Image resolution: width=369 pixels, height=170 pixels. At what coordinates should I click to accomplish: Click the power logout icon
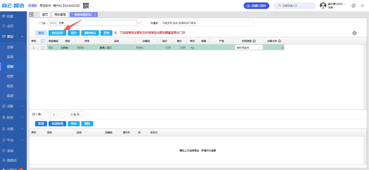tap(363, 6)
